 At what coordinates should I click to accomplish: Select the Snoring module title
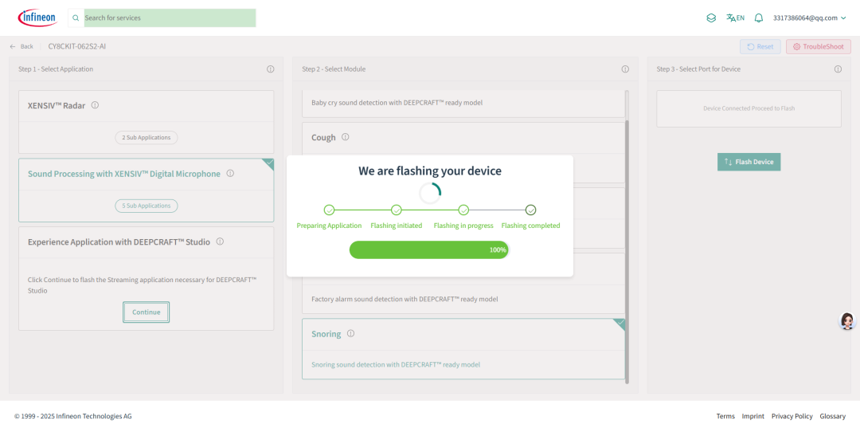pos(326,334)
